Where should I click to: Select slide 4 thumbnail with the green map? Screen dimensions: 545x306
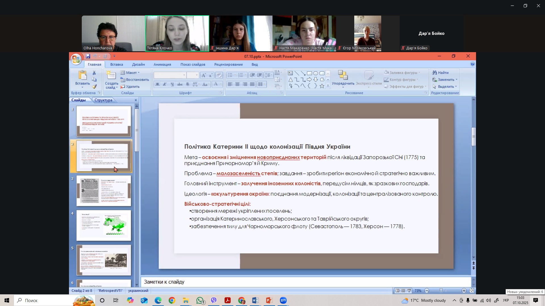(104, 225)
